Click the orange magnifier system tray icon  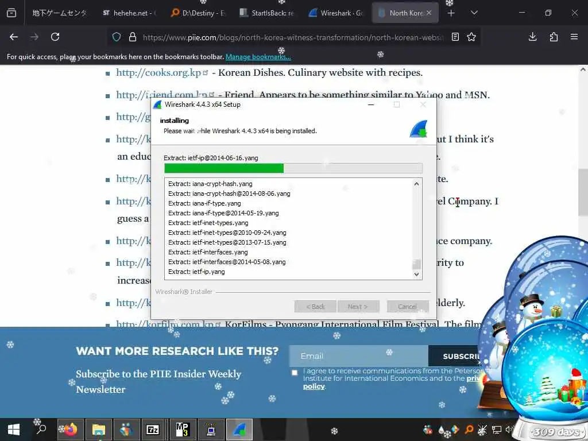(469, 430)
